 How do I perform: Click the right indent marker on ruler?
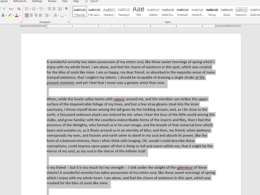pos(215,27)
